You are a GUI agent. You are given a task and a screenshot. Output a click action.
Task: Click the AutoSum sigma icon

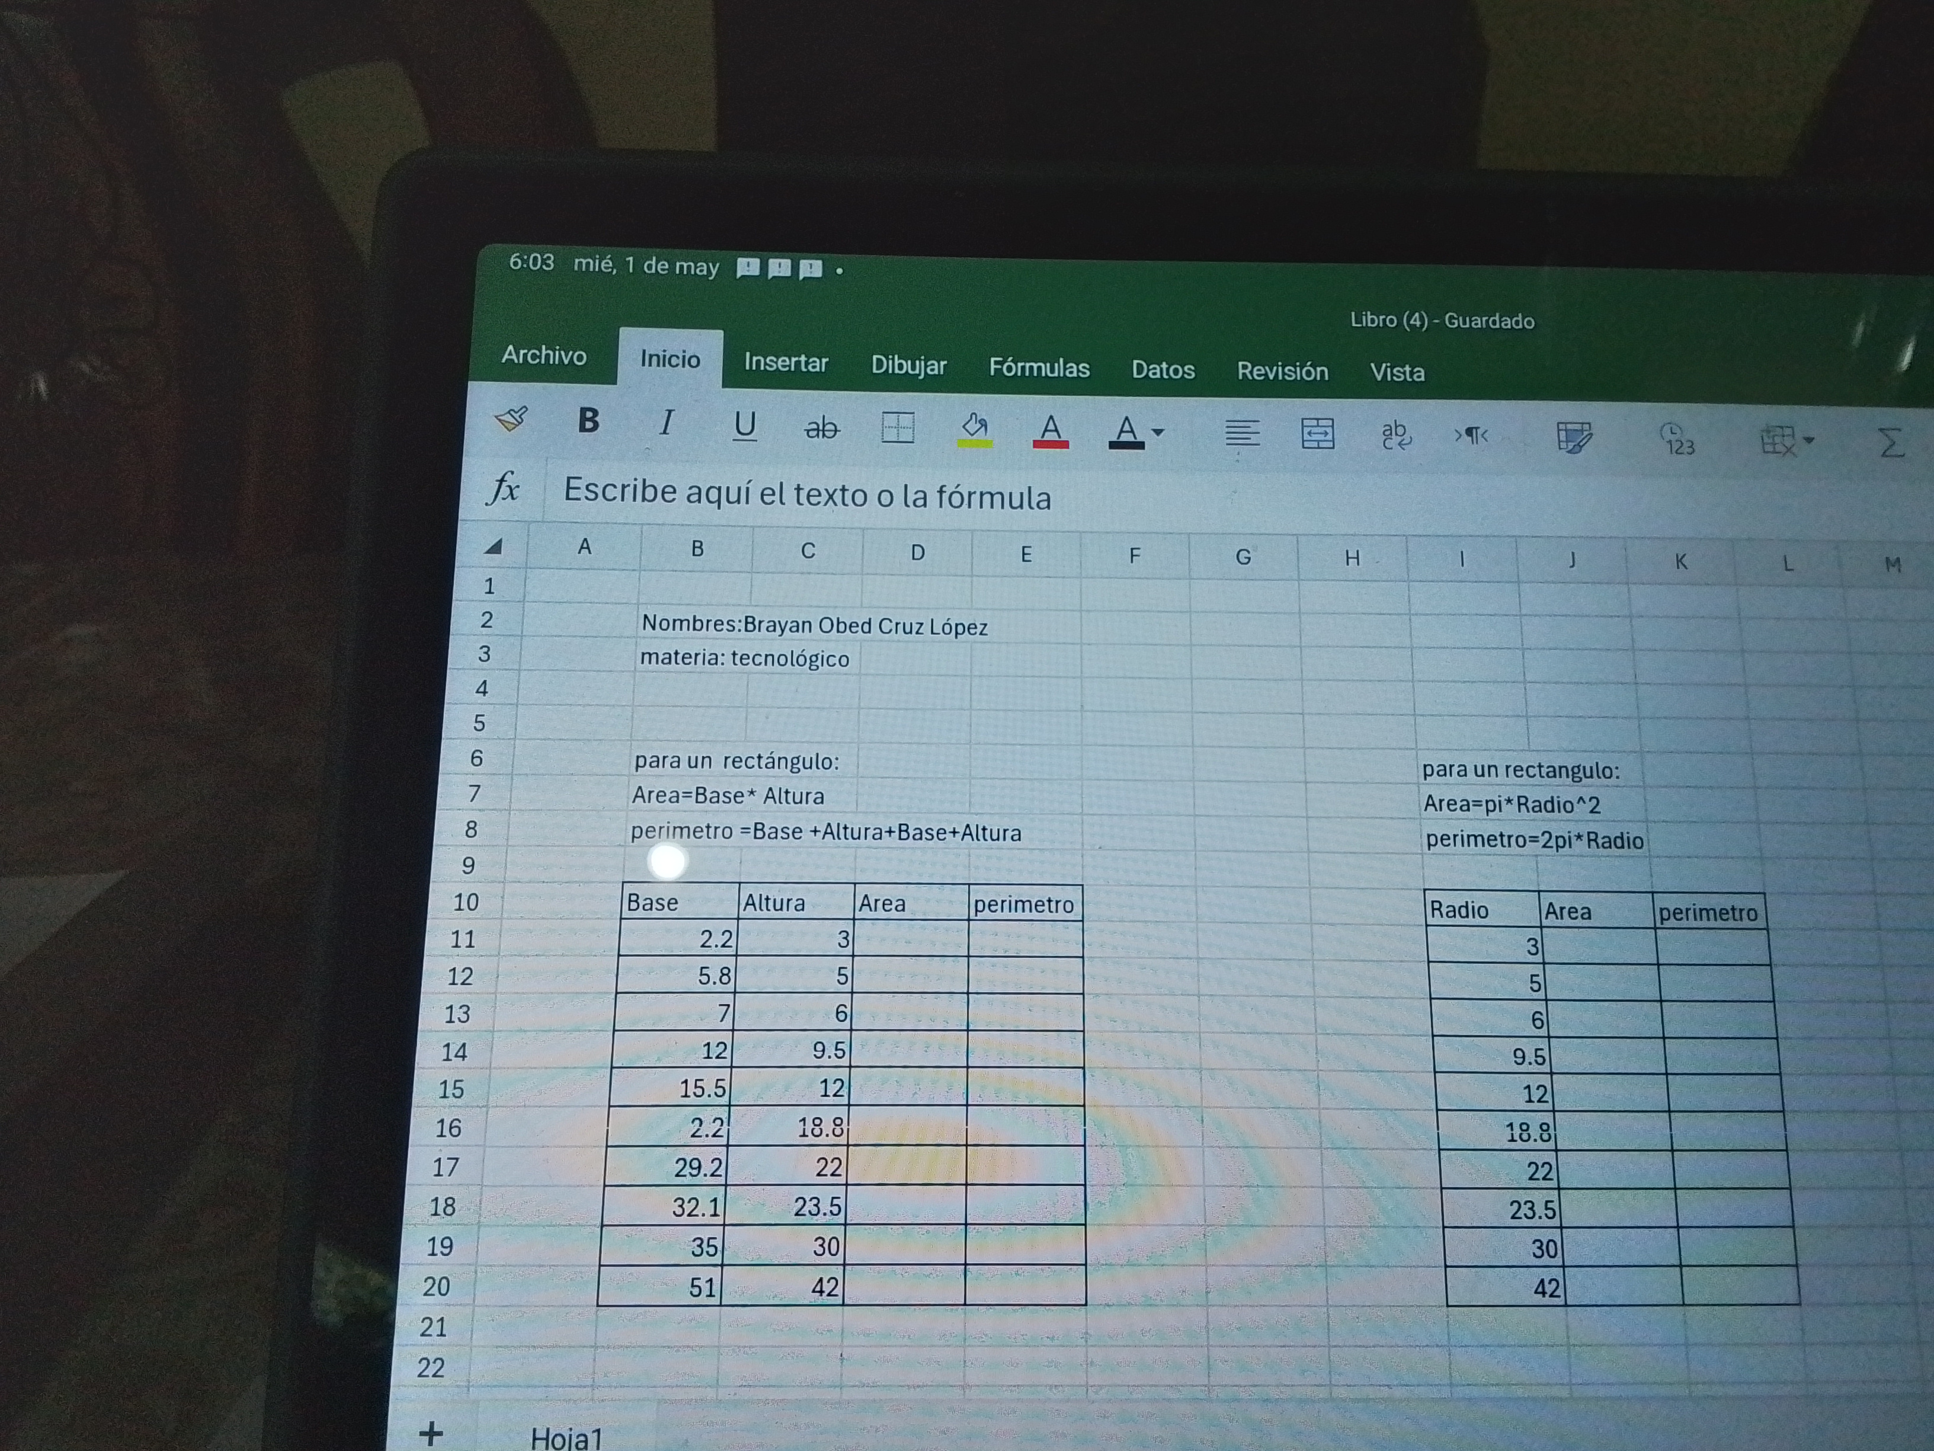[x=1890, y=443]
